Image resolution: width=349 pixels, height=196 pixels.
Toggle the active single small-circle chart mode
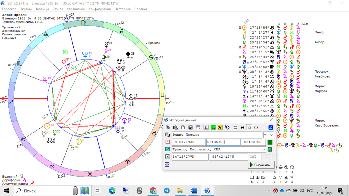click(x=249, y=127)
